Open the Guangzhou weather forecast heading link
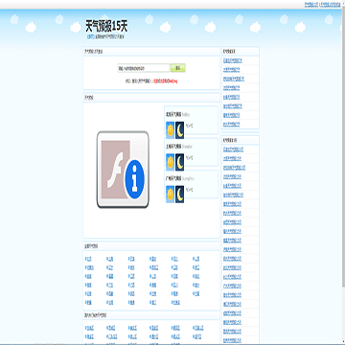Screen dimensions: 345x345 (x=173, y=178)
